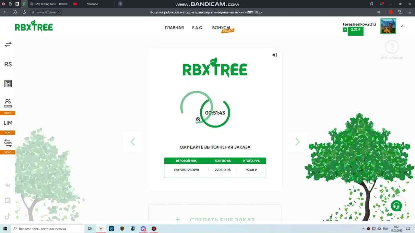415x233 pixels.
Task: Open the transfer arrows section in sidebar
Action: tap(8, 45)
